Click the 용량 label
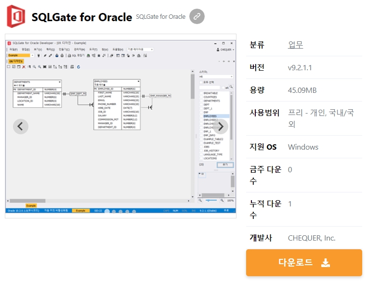367x281 pixels. coord(257,90)
